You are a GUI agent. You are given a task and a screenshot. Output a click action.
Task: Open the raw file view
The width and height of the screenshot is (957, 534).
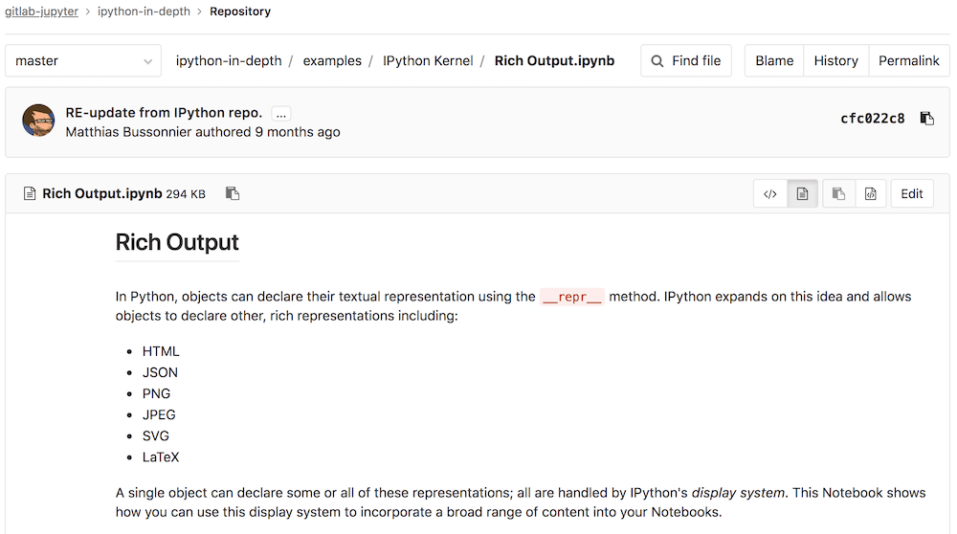[x=870, y=193]
